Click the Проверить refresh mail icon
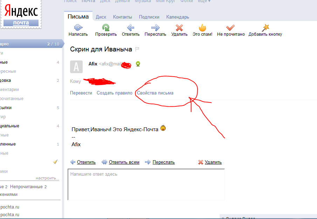The image size is (317, 219). pos(106,27)
